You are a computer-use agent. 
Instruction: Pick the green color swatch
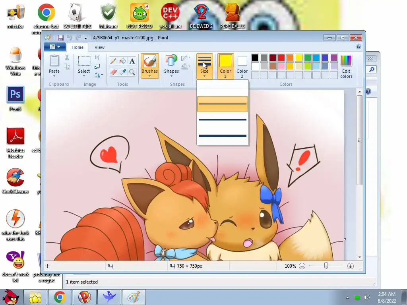point(308,58)
